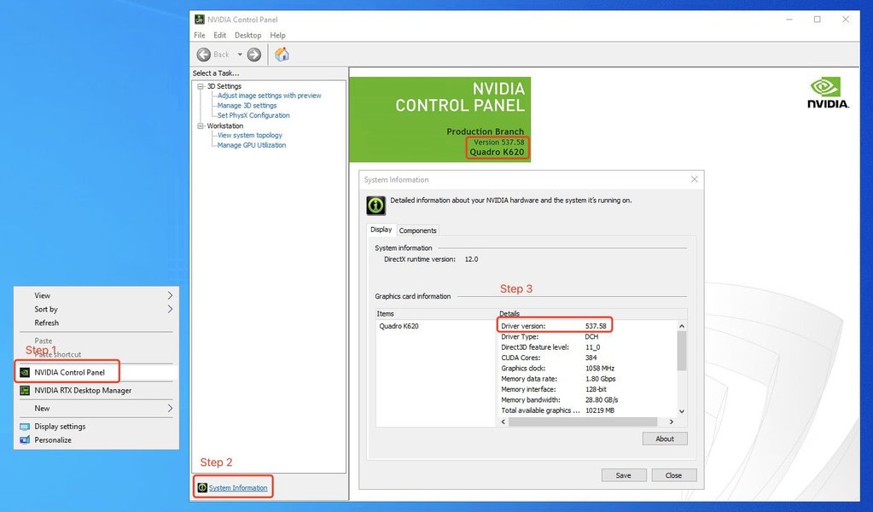Image resolution: width=873 pixels, height=512 pixels.
Task: Open Set PhysX Configuration task
Action: point(253,116)
